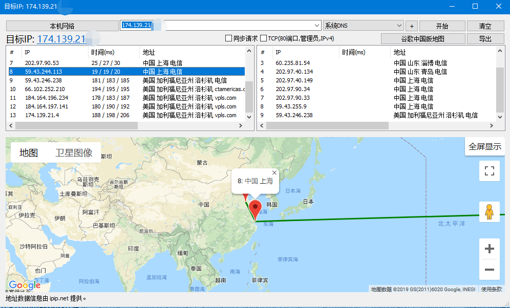Switch to the 卫星图像 map tab
Screen dimensions: 510x308
coord(74,152)
